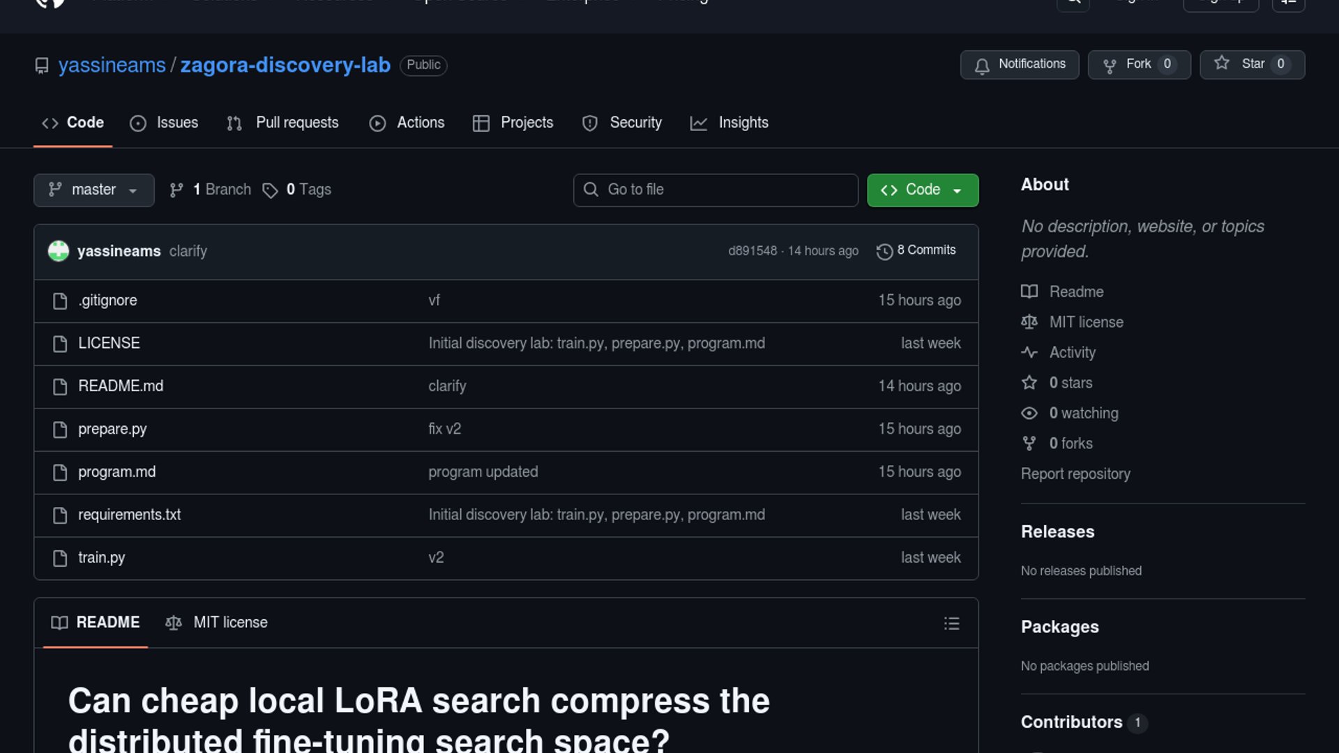
Task: Fork the repository via the Fork button
Action: pyautogui.click(x=1138, y=64)
